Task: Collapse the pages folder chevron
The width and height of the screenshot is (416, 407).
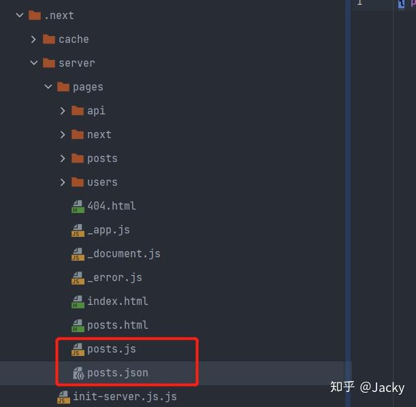Action: point(48,86)
